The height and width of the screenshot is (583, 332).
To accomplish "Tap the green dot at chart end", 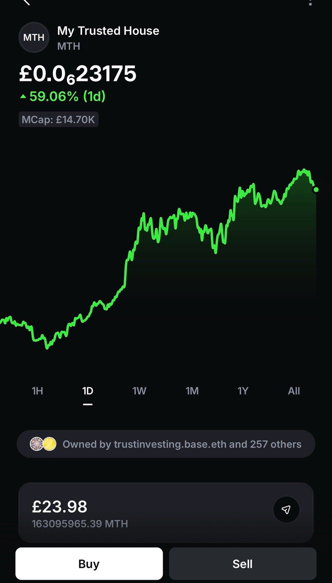I will [316, 190].
